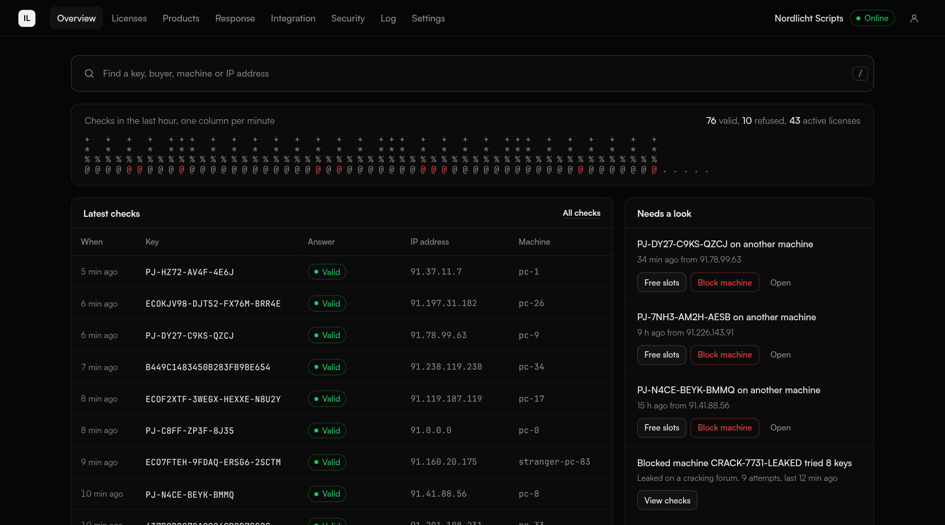Image resolution: width=945 pixels, height=525 pixels.
Task: Click machine name stranger-pc-83
Action: tap(554, 461)
